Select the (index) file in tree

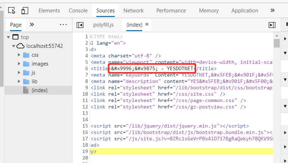click(38, 90)
